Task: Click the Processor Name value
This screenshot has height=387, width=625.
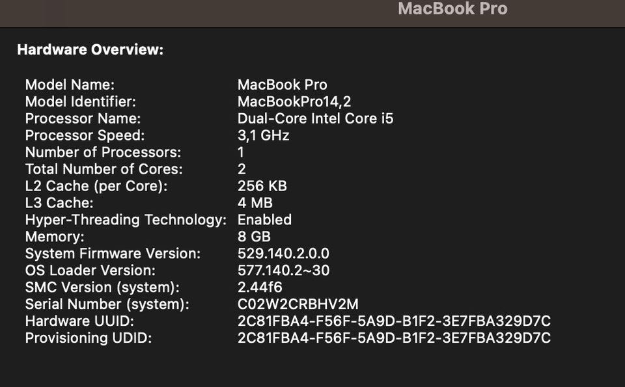Action: tap(315, 118)
